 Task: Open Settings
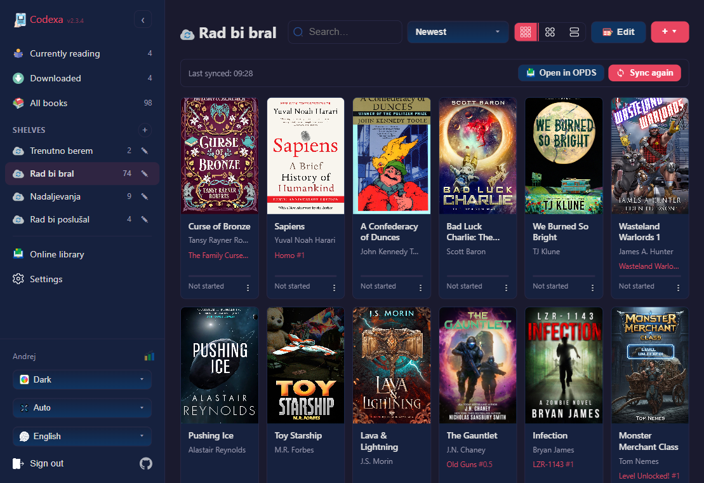(x=82, y=279)
